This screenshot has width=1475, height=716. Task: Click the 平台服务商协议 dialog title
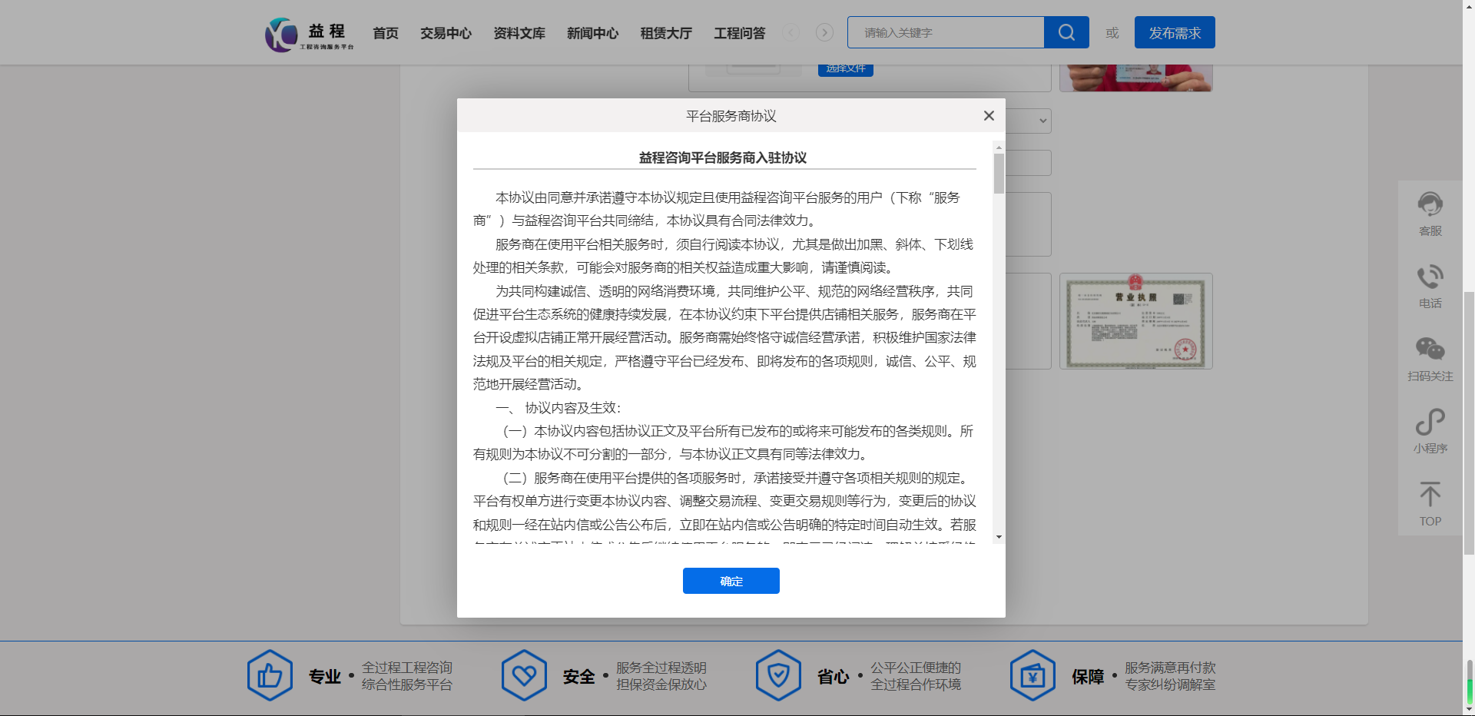731,116
